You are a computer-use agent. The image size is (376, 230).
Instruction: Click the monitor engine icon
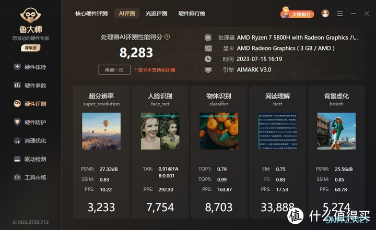[208, 70]
